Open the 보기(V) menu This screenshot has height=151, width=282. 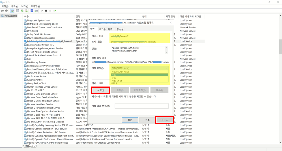coord(24,6)
